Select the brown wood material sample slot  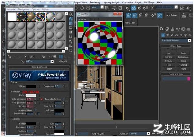pos(31,17)
